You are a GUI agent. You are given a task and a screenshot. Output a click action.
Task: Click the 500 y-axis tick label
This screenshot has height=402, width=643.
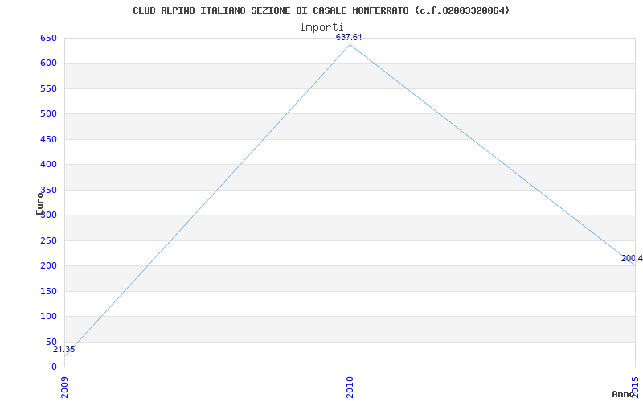point(48,113)
